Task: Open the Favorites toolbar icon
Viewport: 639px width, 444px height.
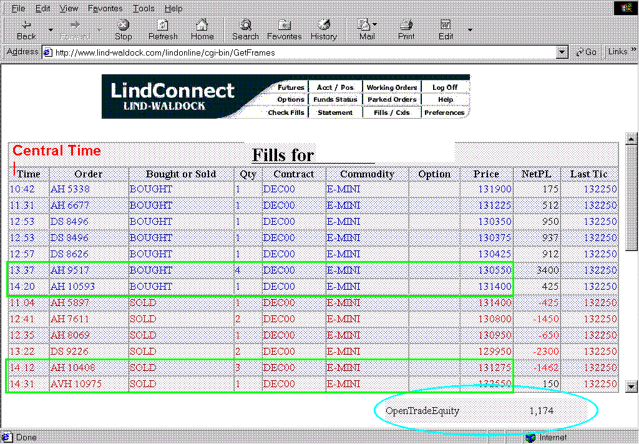Action: click(284, 30)
